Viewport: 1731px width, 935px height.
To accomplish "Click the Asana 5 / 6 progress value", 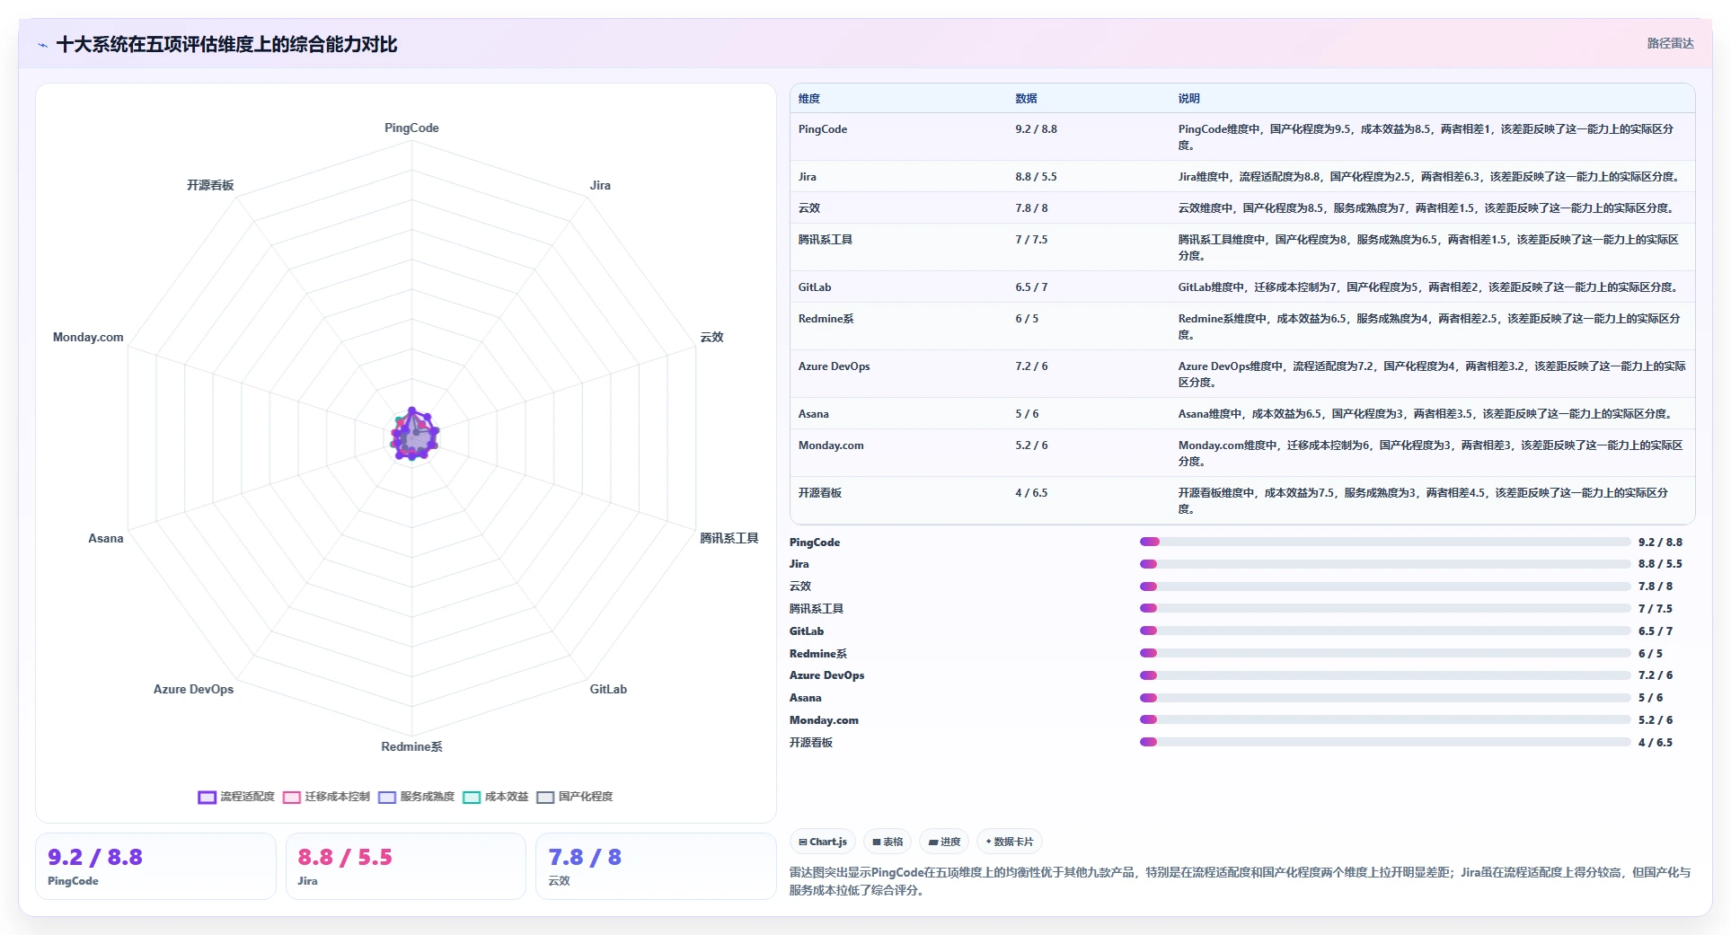I will point(1650,698).
